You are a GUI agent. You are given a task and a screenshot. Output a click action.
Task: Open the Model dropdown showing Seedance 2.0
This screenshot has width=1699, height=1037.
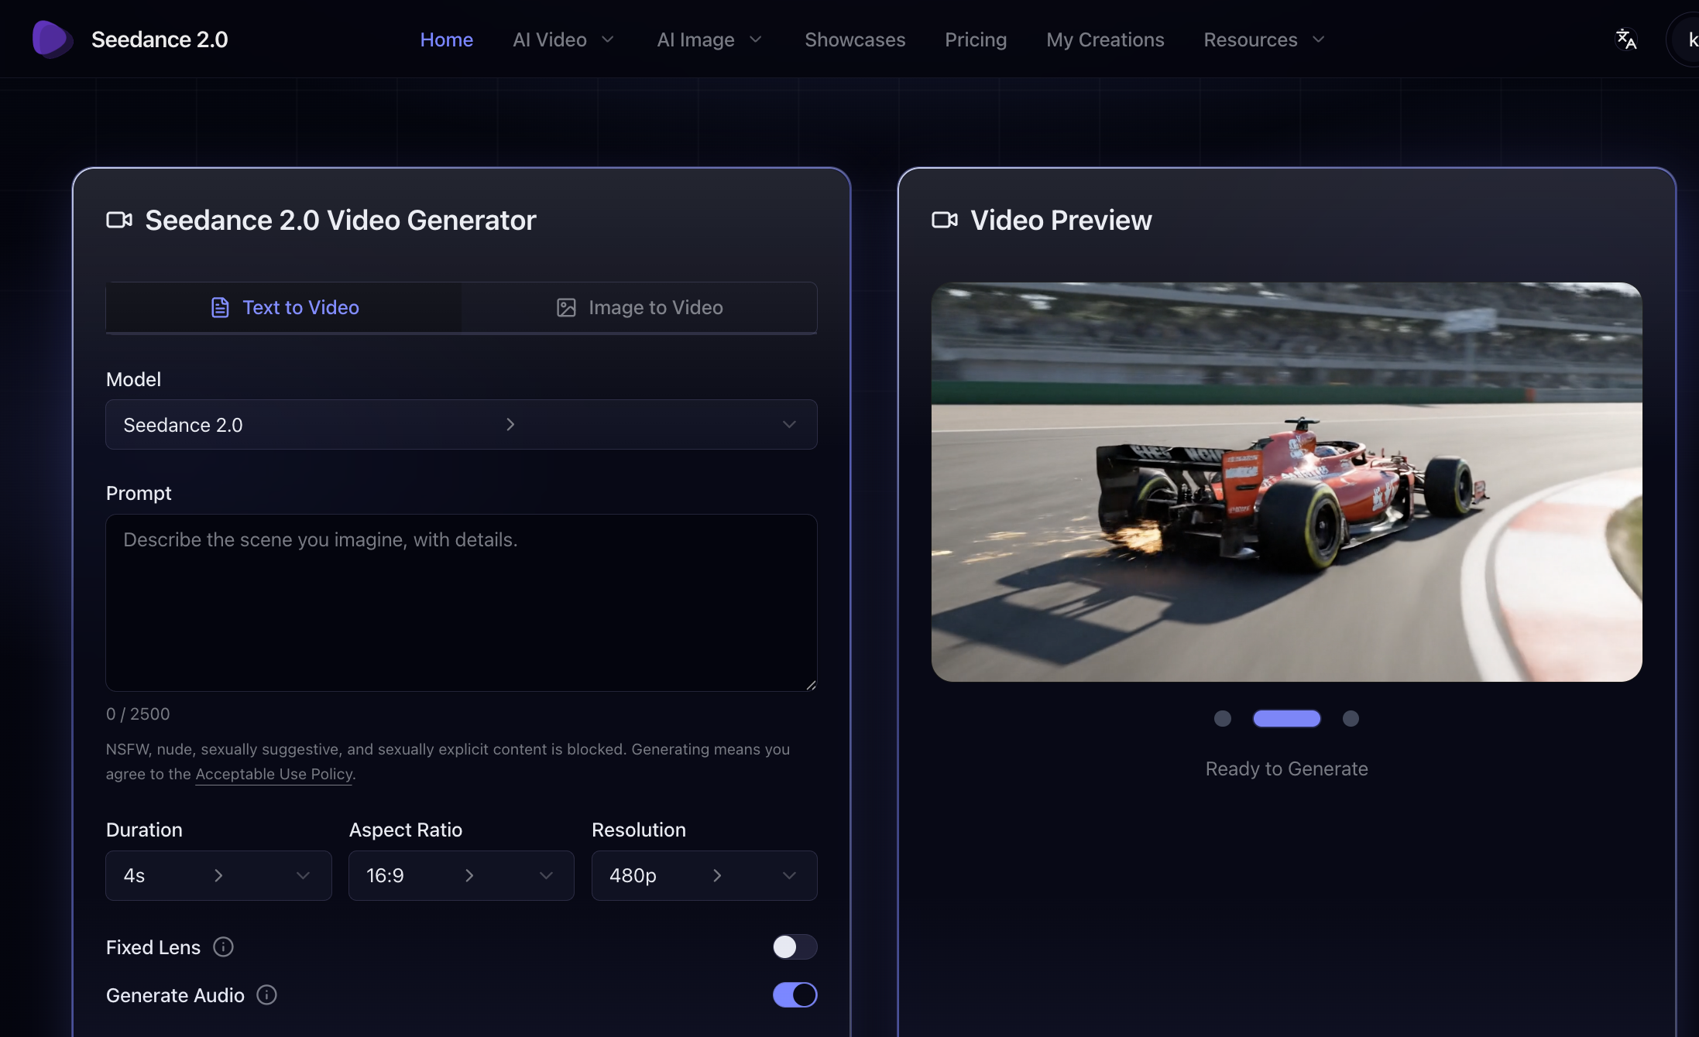pos(461,424)
